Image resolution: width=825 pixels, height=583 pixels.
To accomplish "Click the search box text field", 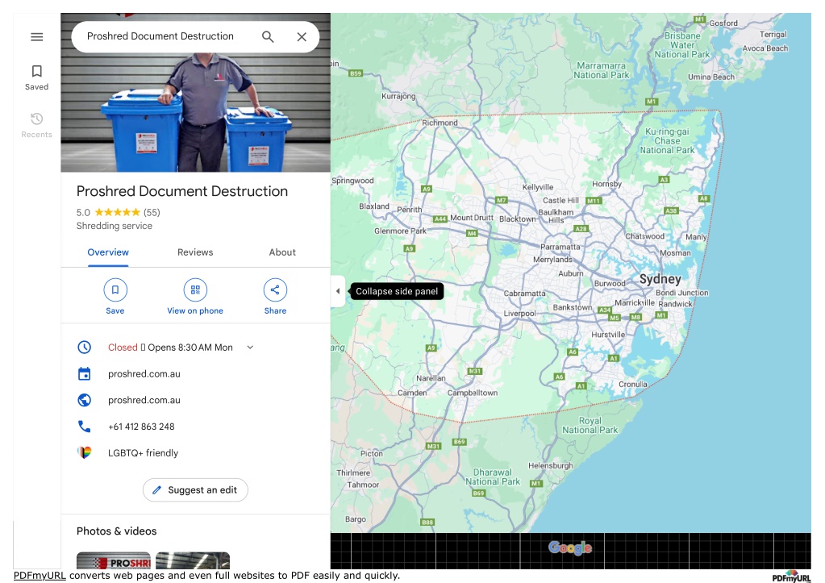I will [160, 36].
